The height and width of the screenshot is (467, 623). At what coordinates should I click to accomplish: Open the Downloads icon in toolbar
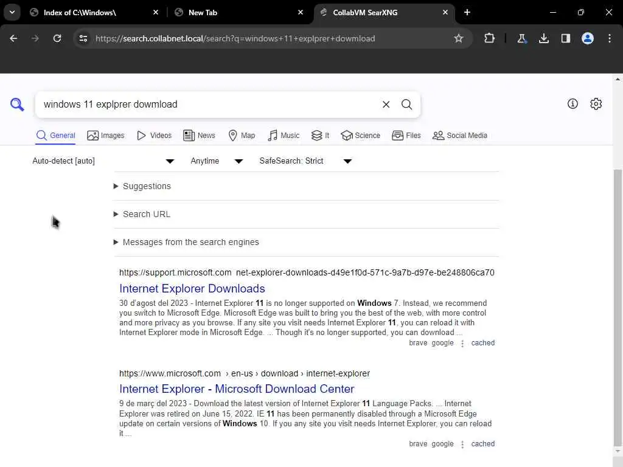coord(543,38)
